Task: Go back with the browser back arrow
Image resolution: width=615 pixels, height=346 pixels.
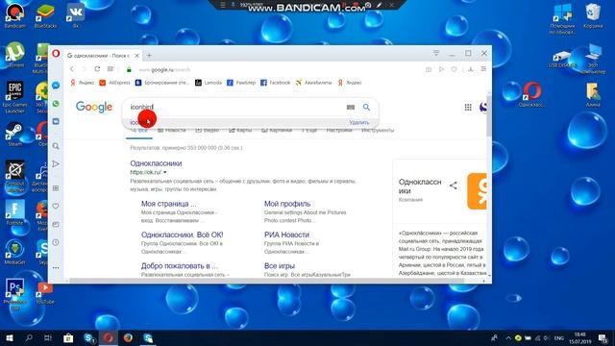Action: (72, 69)
